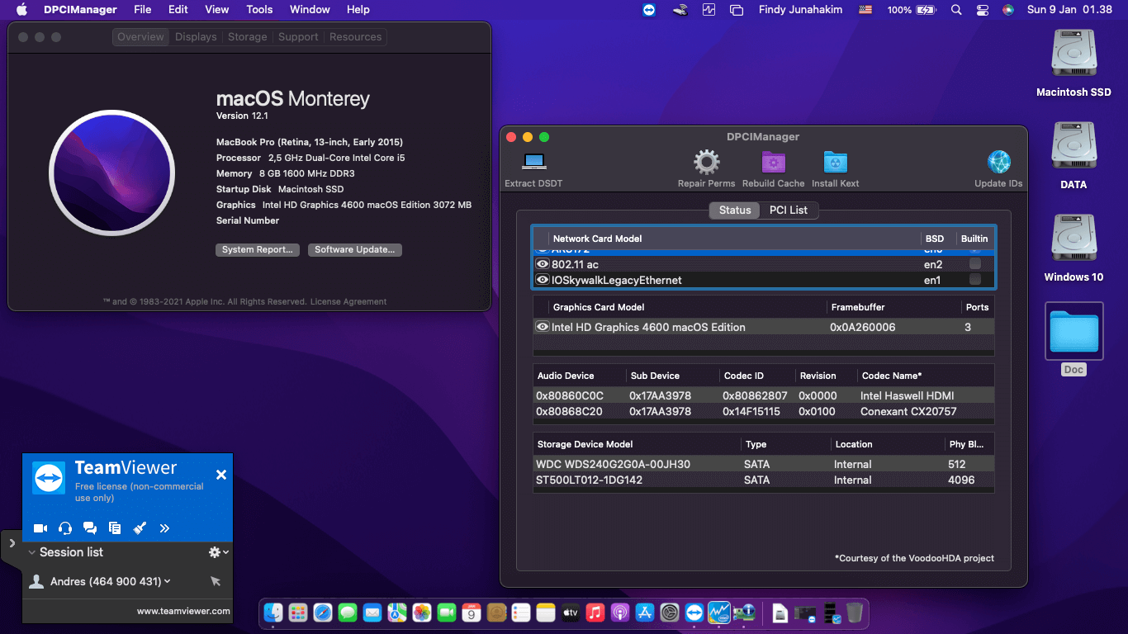Open the Window menu in menu bar
This screenshot has height=634, width=1128.
tap(310, 10)
